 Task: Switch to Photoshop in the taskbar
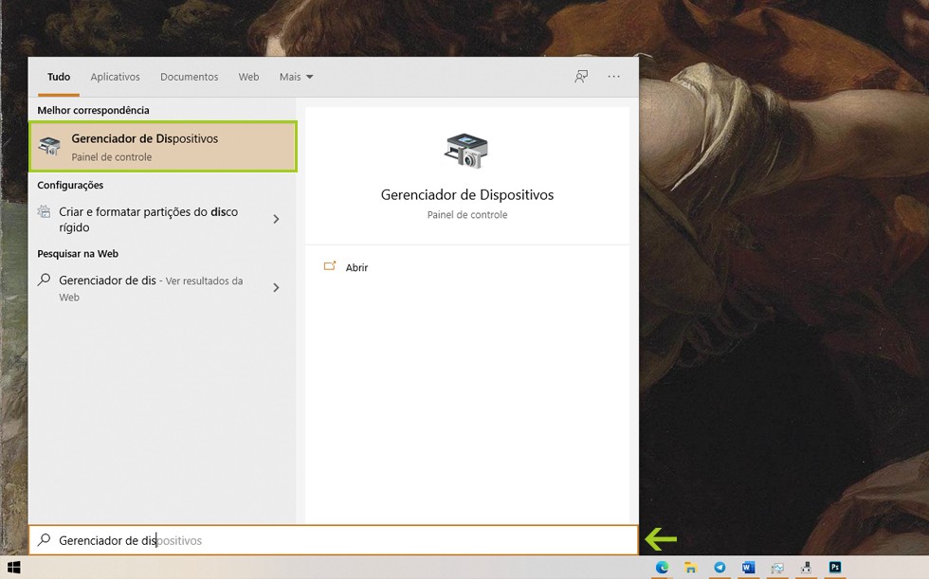[x=835, y=568]
